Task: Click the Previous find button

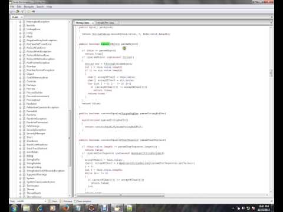Action: 66,201
